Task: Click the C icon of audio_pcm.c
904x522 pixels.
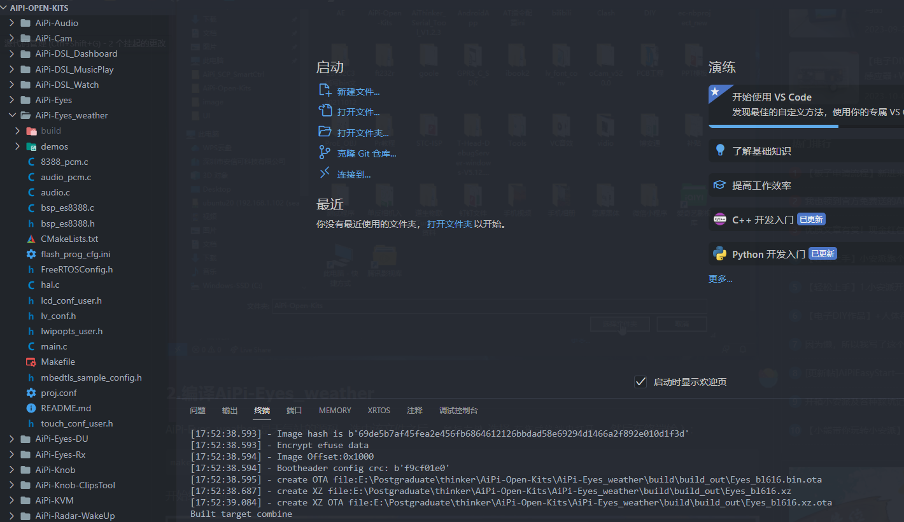Action: coord(31,177)
